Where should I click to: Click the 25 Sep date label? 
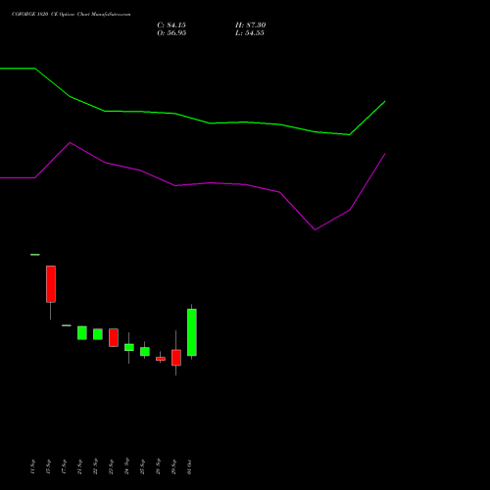tap(142, 466)
